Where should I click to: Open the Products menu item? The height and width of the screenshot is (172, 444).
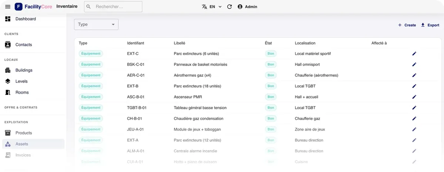click(33, 133)
